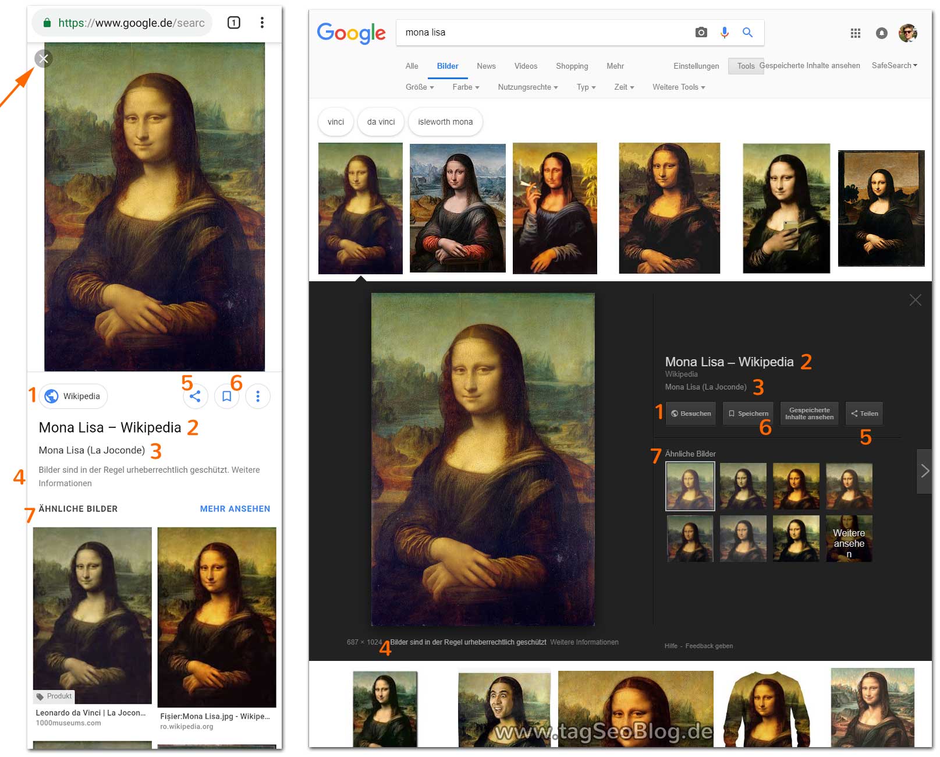Open the account profile avatar
Viewport: 940px width, 757px height.
click(x=907, y=33)
